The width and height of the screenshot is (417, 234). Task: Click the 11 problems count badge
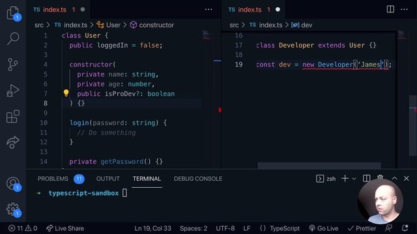click(79, 179)
